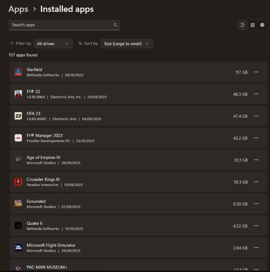Click the FIFA 23 app icon
Viewport: 270px width, 272px height.
pos(18,116)
